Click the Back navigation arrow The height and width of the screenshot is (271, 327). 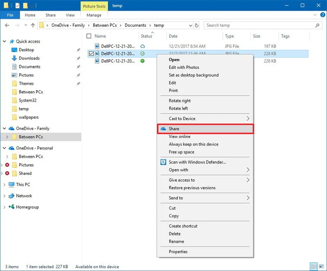pos(7,25)
